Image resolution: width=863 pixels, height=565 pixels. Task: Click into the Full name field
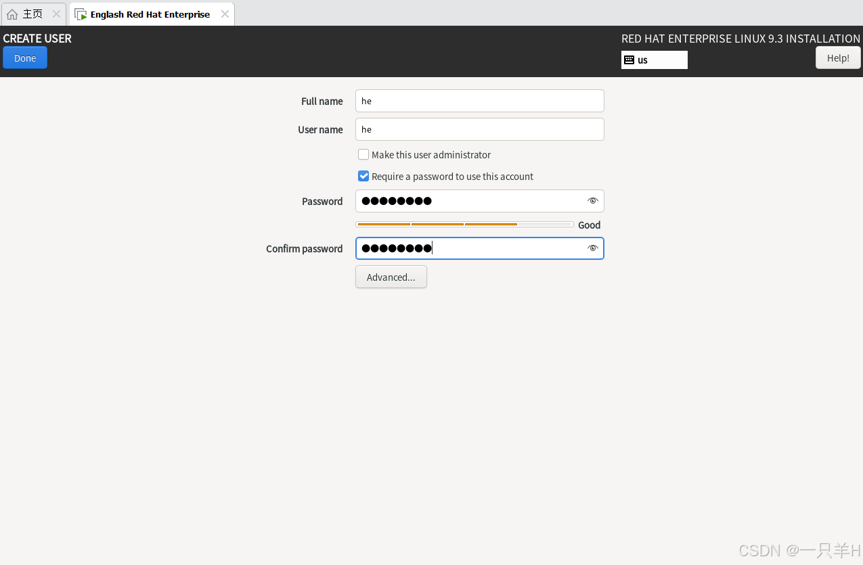click(x=479, y=101)
